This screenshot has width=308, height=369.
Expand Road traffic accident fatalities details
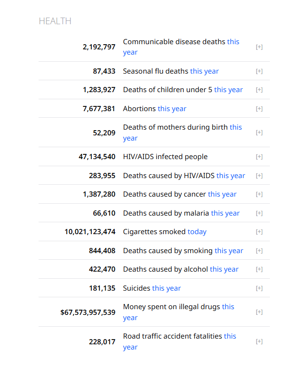259,341
